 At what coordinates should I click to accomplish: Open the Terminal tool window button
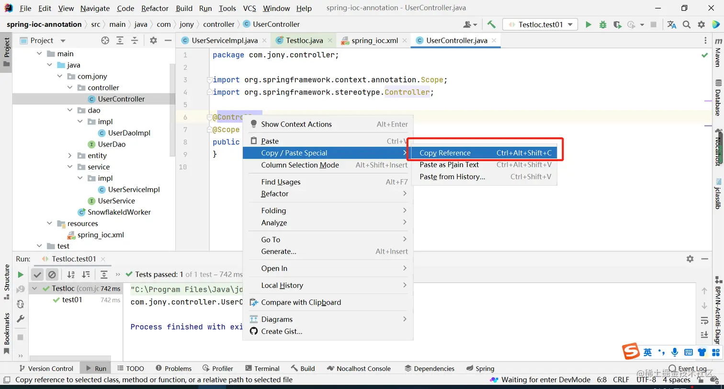pyautogui.click(x=262, y=368)
